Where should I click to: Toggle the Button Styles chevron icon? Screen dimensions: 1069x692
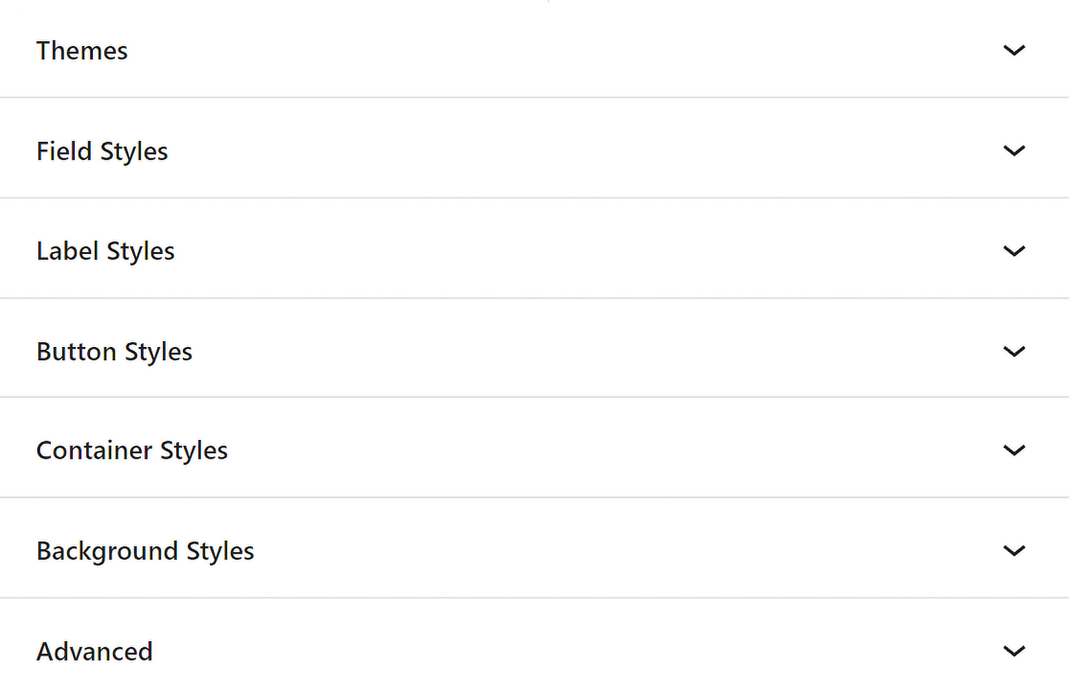1014,351
